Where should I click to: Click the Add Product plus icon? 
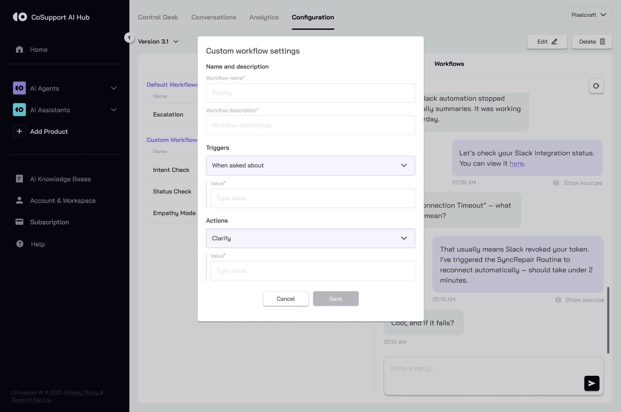pyautogui.click(x=19, y=131)
